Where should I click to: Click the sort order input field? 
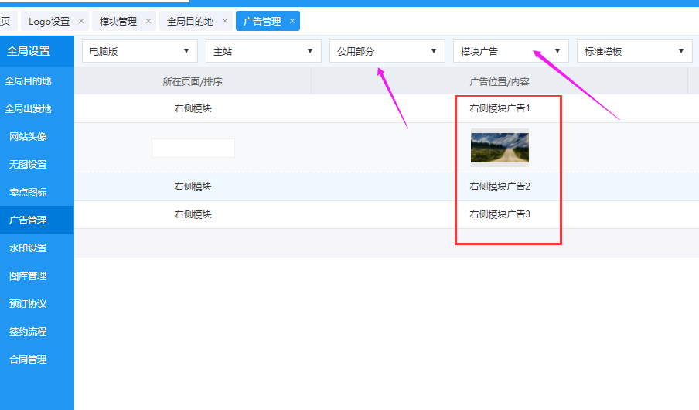point(193,148)
